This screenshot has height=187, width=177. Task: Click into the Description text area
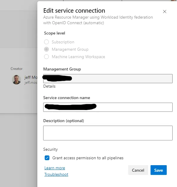(x=108, y=133)
